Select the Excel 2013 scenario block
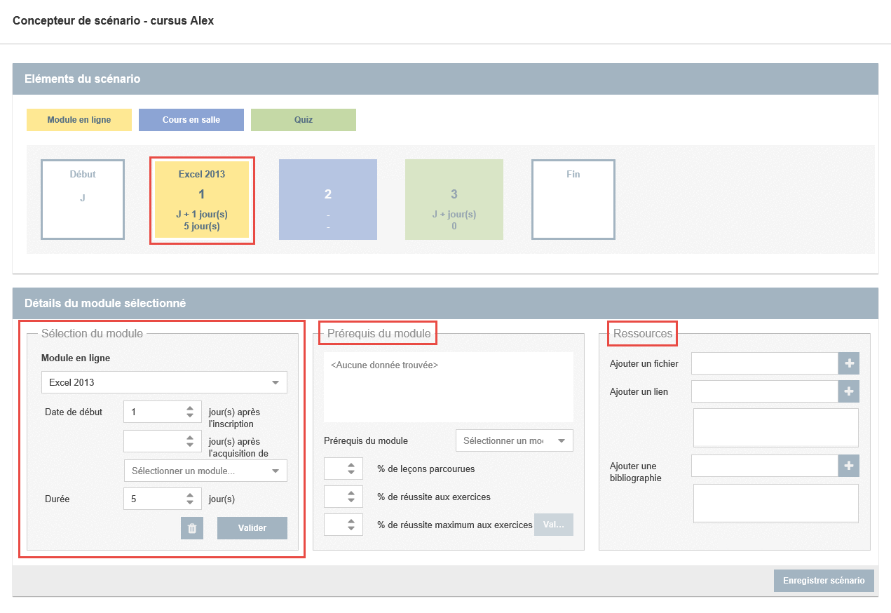The image size is (891, 613). [202, 201]
